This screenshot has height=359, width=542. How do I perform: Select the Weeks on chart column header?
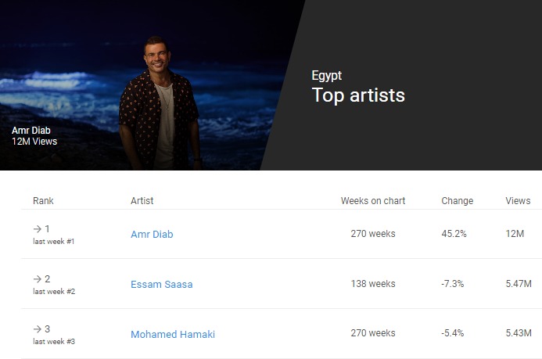tap(372, 201)
